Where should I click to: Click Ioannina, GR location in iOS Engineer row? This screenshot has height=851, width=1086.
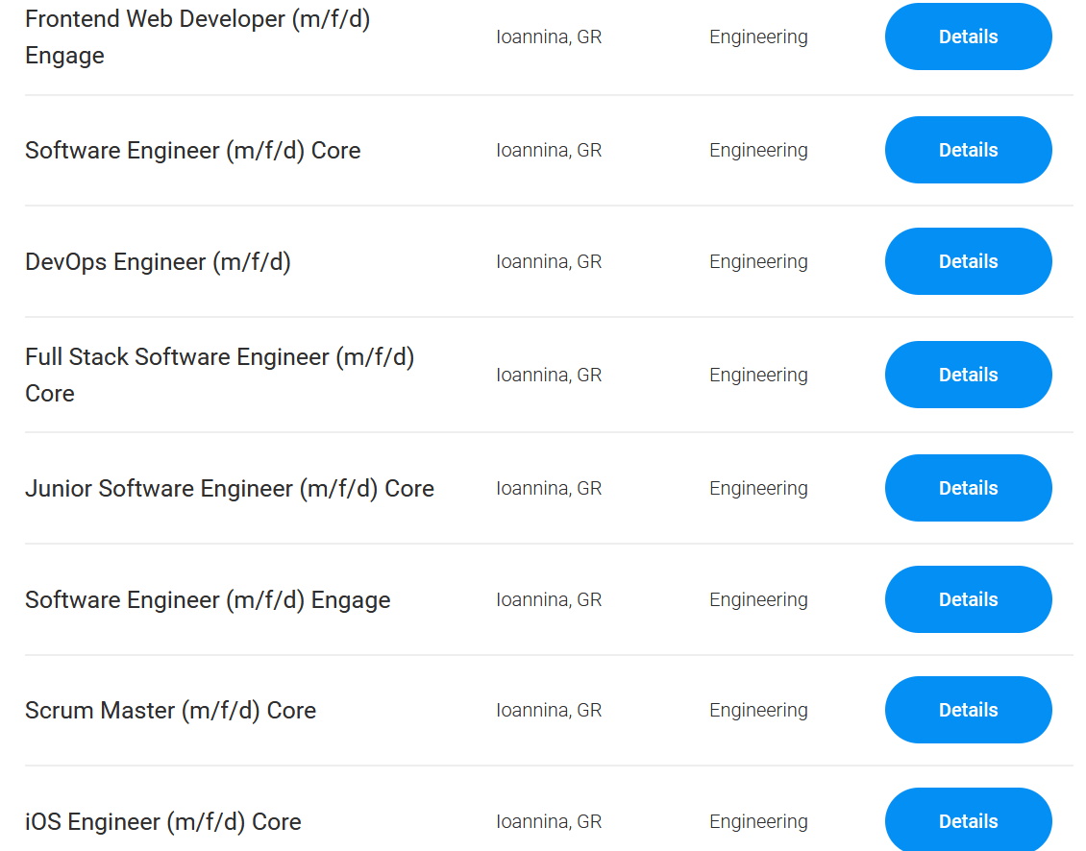pos(549,821)
